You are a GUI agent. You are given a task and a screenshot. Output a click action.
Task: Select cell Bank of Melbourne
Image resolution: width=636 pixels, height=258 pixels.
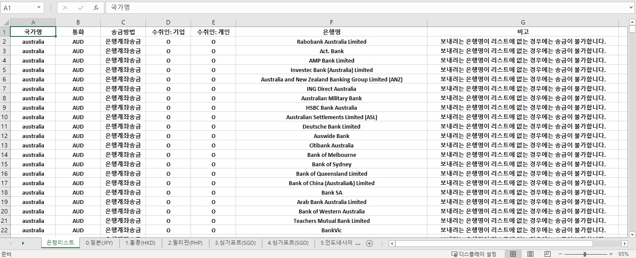coord(332,155)
